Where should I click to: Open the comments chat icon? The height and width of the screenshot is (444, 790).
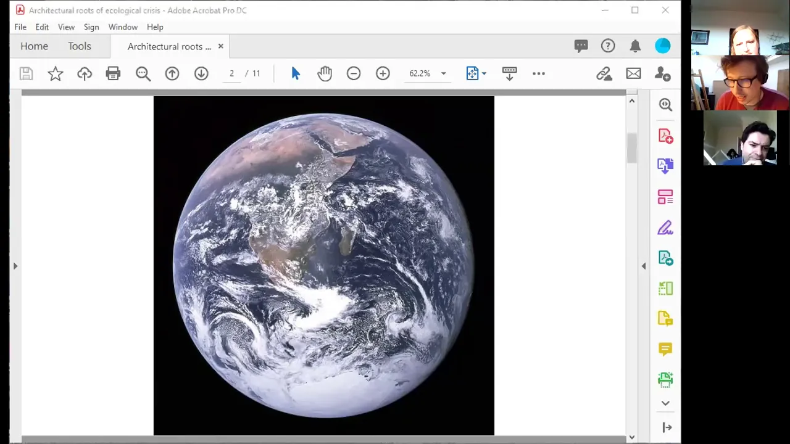(x=581, y=46)
